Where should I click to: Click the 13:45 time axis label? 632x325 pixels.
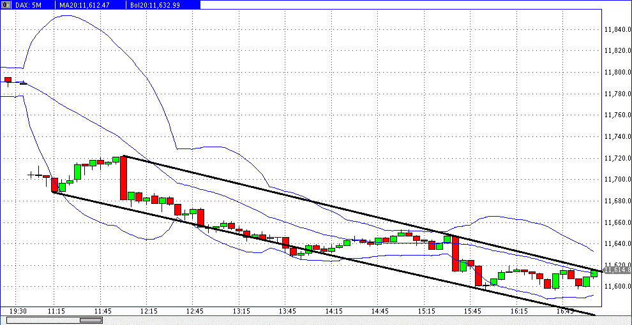tap(288, 312)
